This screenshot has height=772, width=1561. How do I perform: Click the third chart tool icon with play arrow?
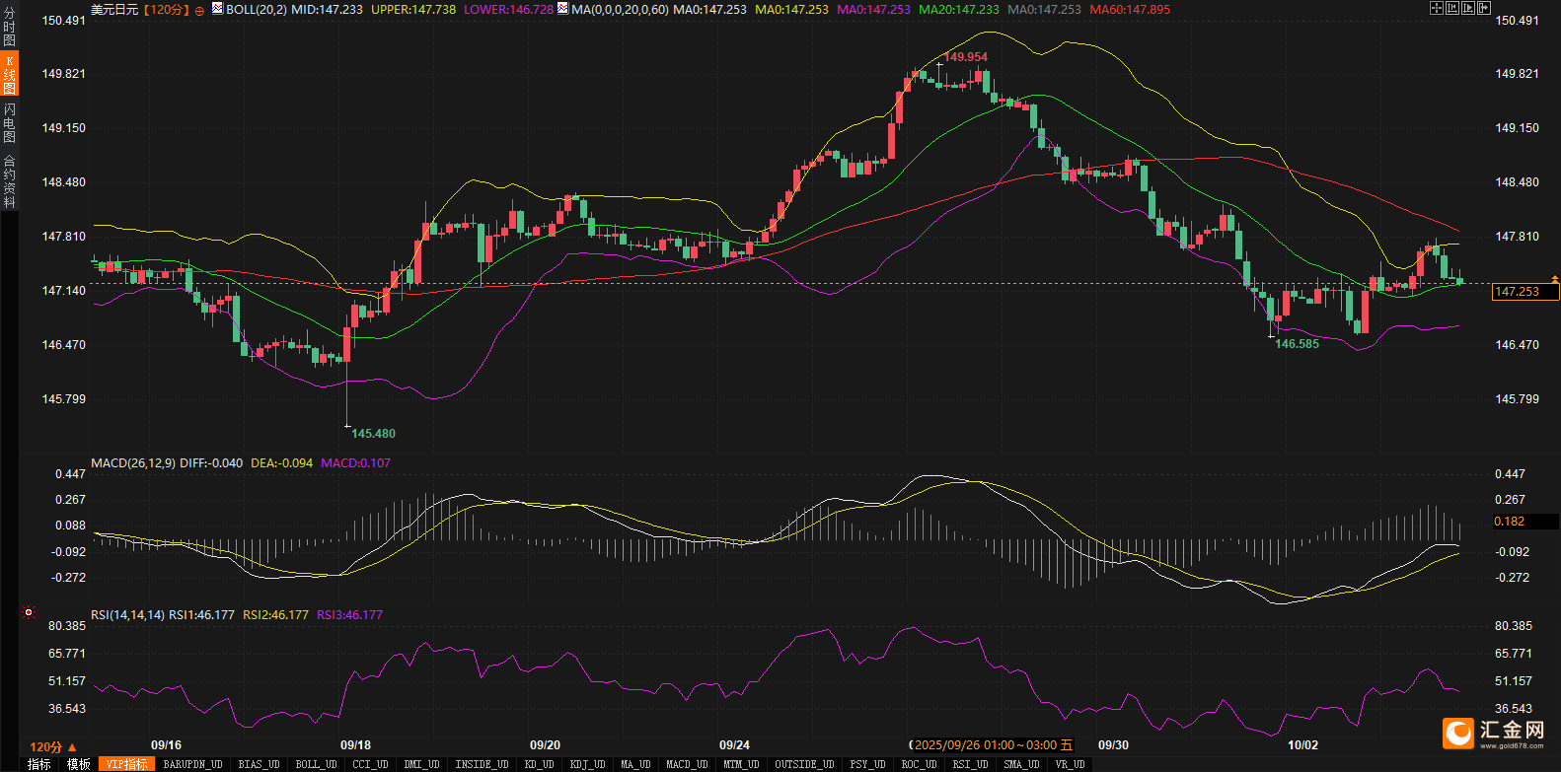(x=1467, y=8)
